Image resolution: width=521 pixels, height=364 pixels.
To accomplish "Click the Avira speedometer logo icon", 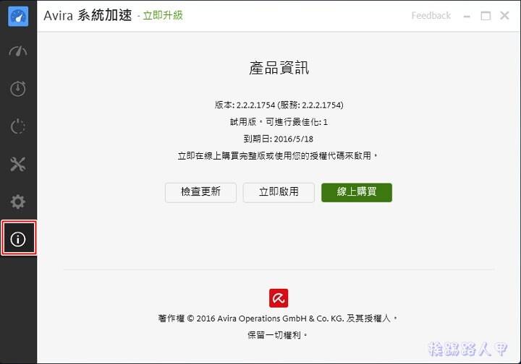I will (x=18, y=16).
